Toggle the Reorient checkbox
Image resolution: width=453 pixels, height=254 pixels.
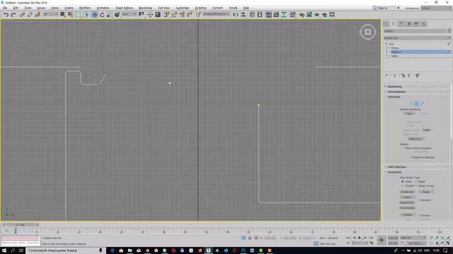click(x=419, y=200)
